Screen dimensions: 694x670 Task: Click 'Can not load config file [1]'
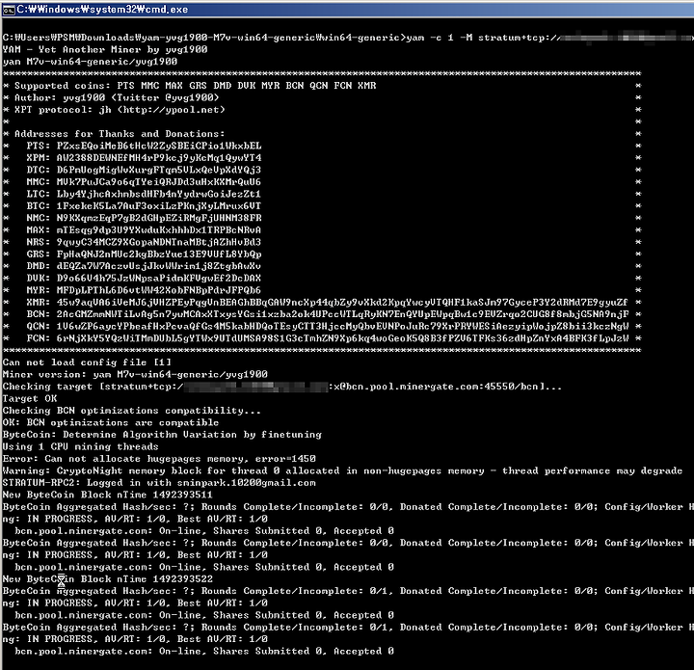(87, 362)
